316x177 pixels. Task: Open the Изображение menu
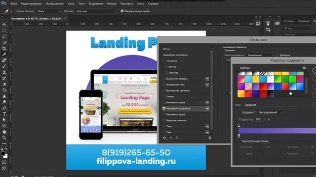[55, 3]
